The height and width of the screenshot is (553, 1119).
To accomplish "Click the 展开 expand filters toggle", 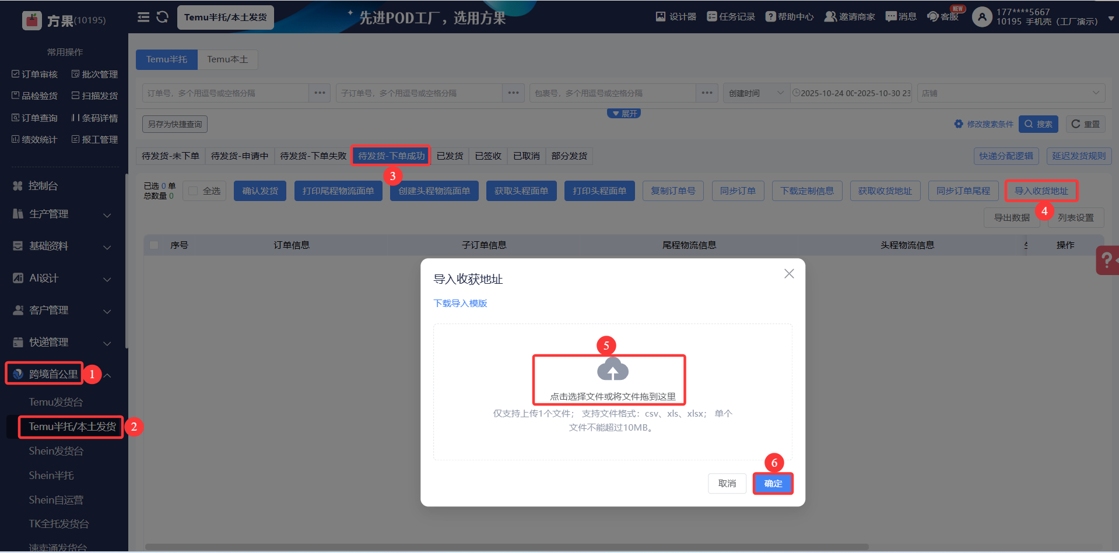I will coord(624,114).
